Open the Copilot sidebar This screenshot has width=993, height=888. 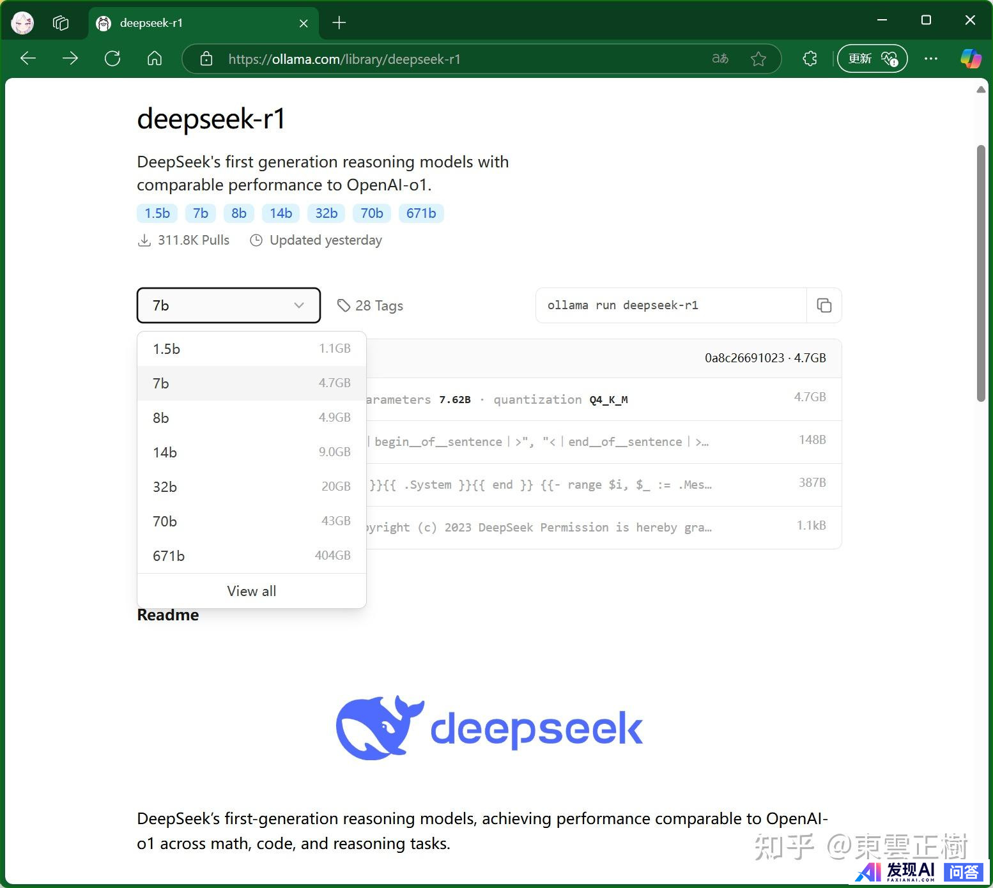pos(971,59)
